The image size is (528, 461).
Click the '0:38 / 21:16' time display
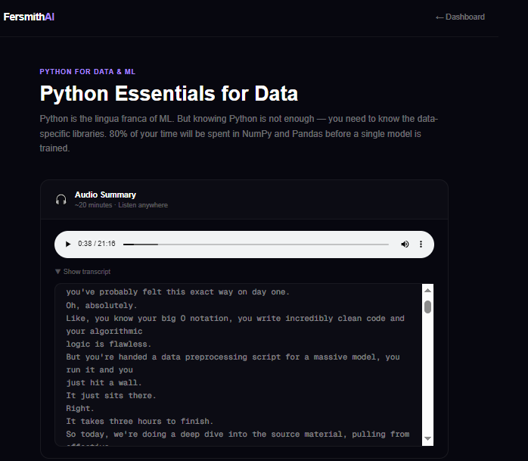point(97,244)
